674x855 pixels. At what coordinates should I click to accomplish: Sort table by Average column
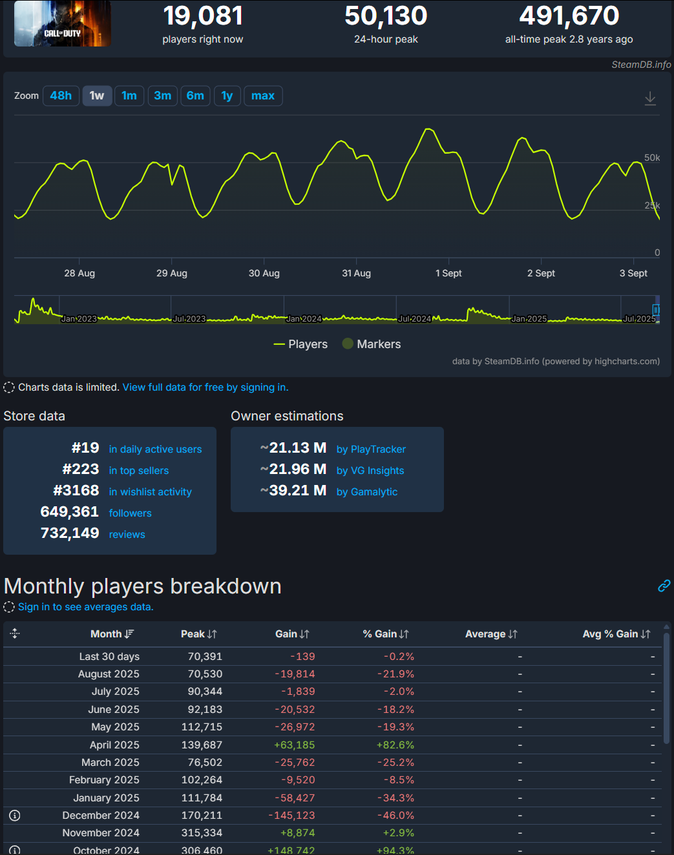(491, 634)
